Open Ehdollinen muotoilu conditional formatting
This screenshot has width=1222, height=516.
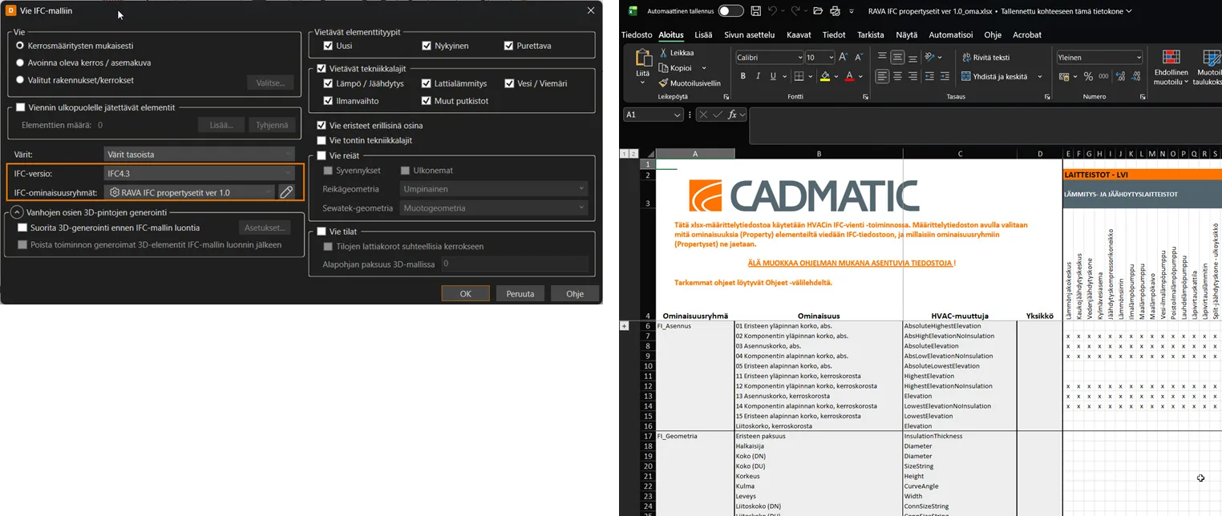(1171, 67)
